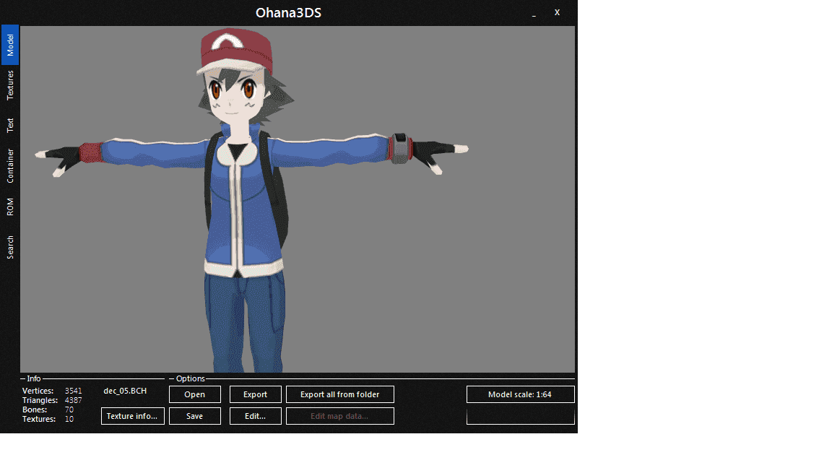Select the Container sidebar tab
The image size is (832, 468).
click(10, 165)
